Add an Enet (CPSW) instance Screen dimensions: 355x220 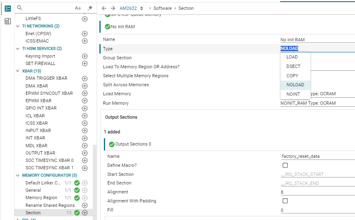pos(85,34)
